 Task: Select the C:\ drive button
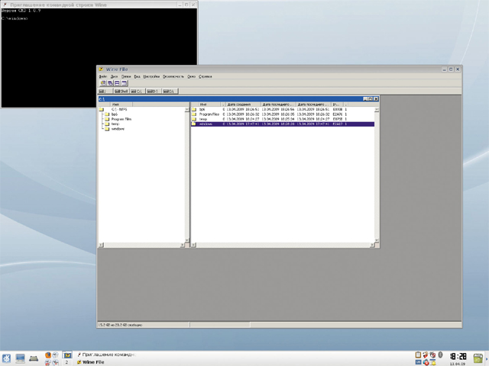coord(137,91)
